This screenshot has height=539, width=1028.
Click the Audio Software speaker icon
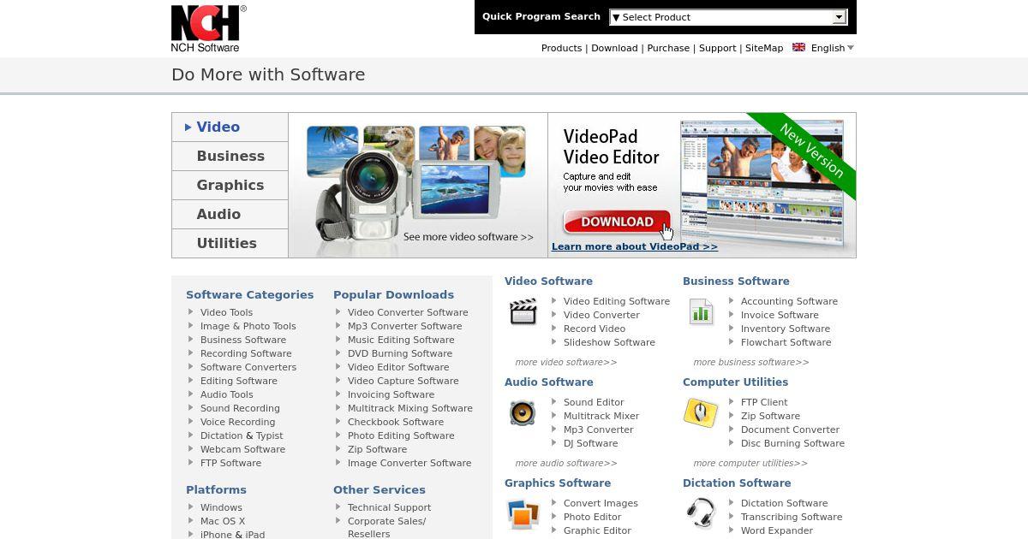coord(523,413)
